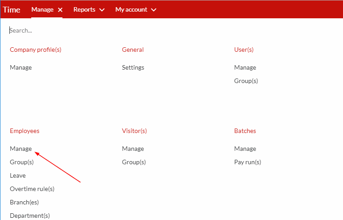Open the Department(s) link

(30, 216)
